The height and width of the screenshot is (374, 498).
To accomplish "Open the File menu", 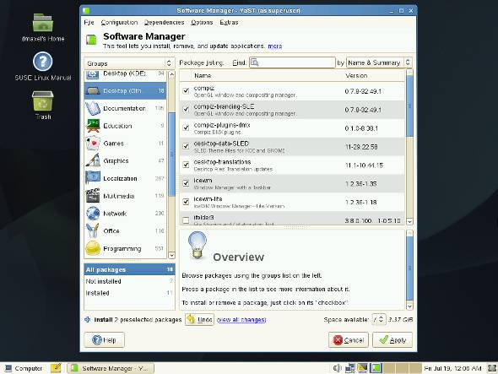I will pyautogui.click(x=89, y=22).
